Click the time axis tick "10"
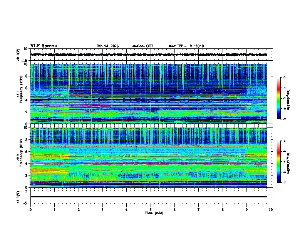Image resolution: width=305 pixels, height=235 pixels. pyautogui.click(x=271, y=210)
